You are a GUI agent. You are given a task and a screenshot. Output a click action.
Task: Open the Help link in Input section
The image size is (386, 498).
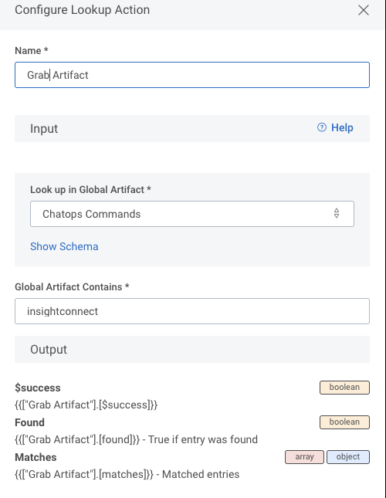[342, 127]
